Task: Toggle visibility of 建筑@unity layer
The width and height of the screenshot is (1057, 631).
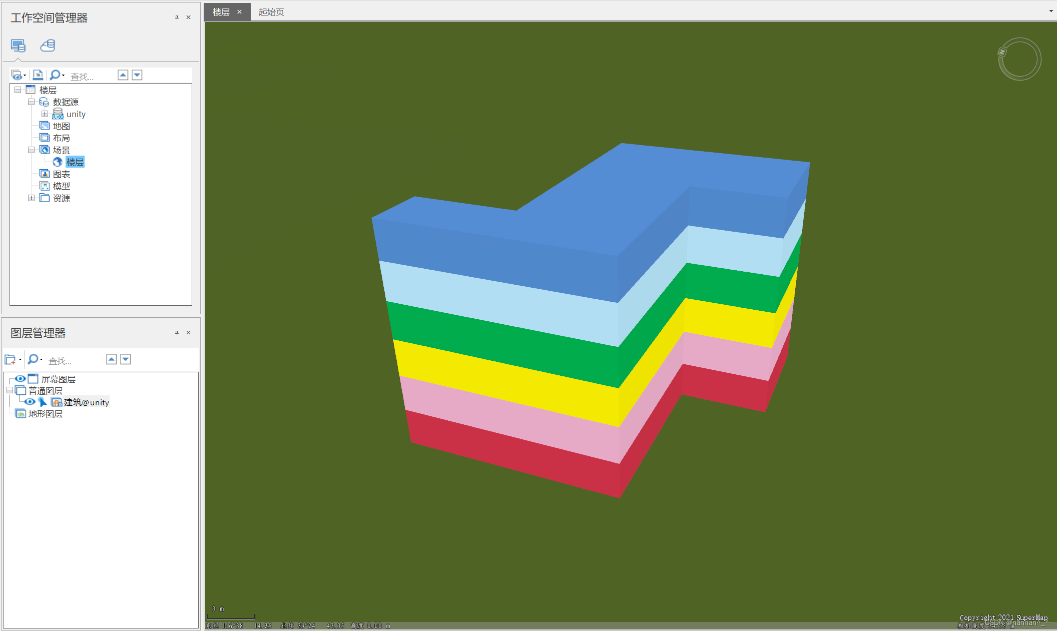Action: 30,402
